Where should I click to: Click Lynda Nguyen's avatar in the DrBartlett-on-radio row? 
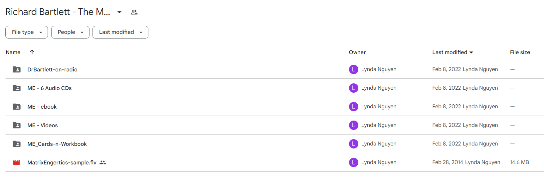coord(353,69)
